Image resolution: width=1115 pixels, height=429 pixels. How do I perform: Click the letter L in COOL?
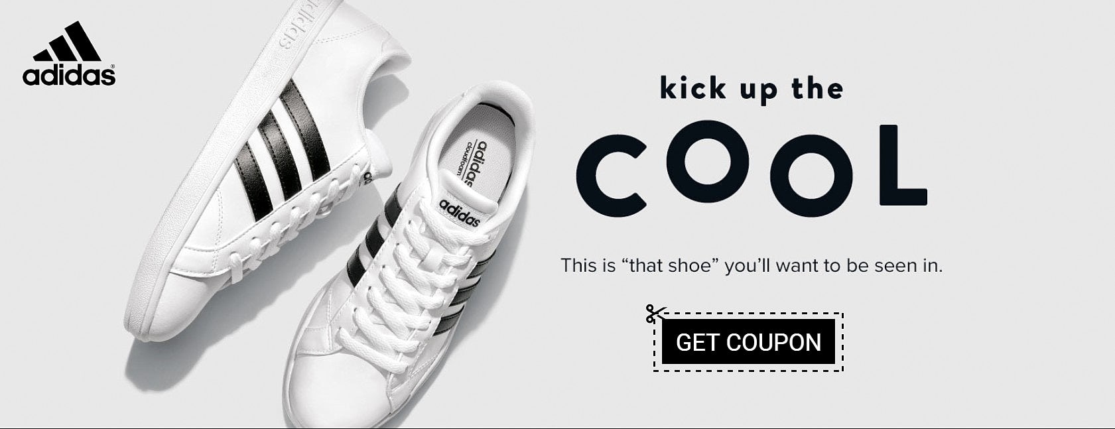[903, 165]
